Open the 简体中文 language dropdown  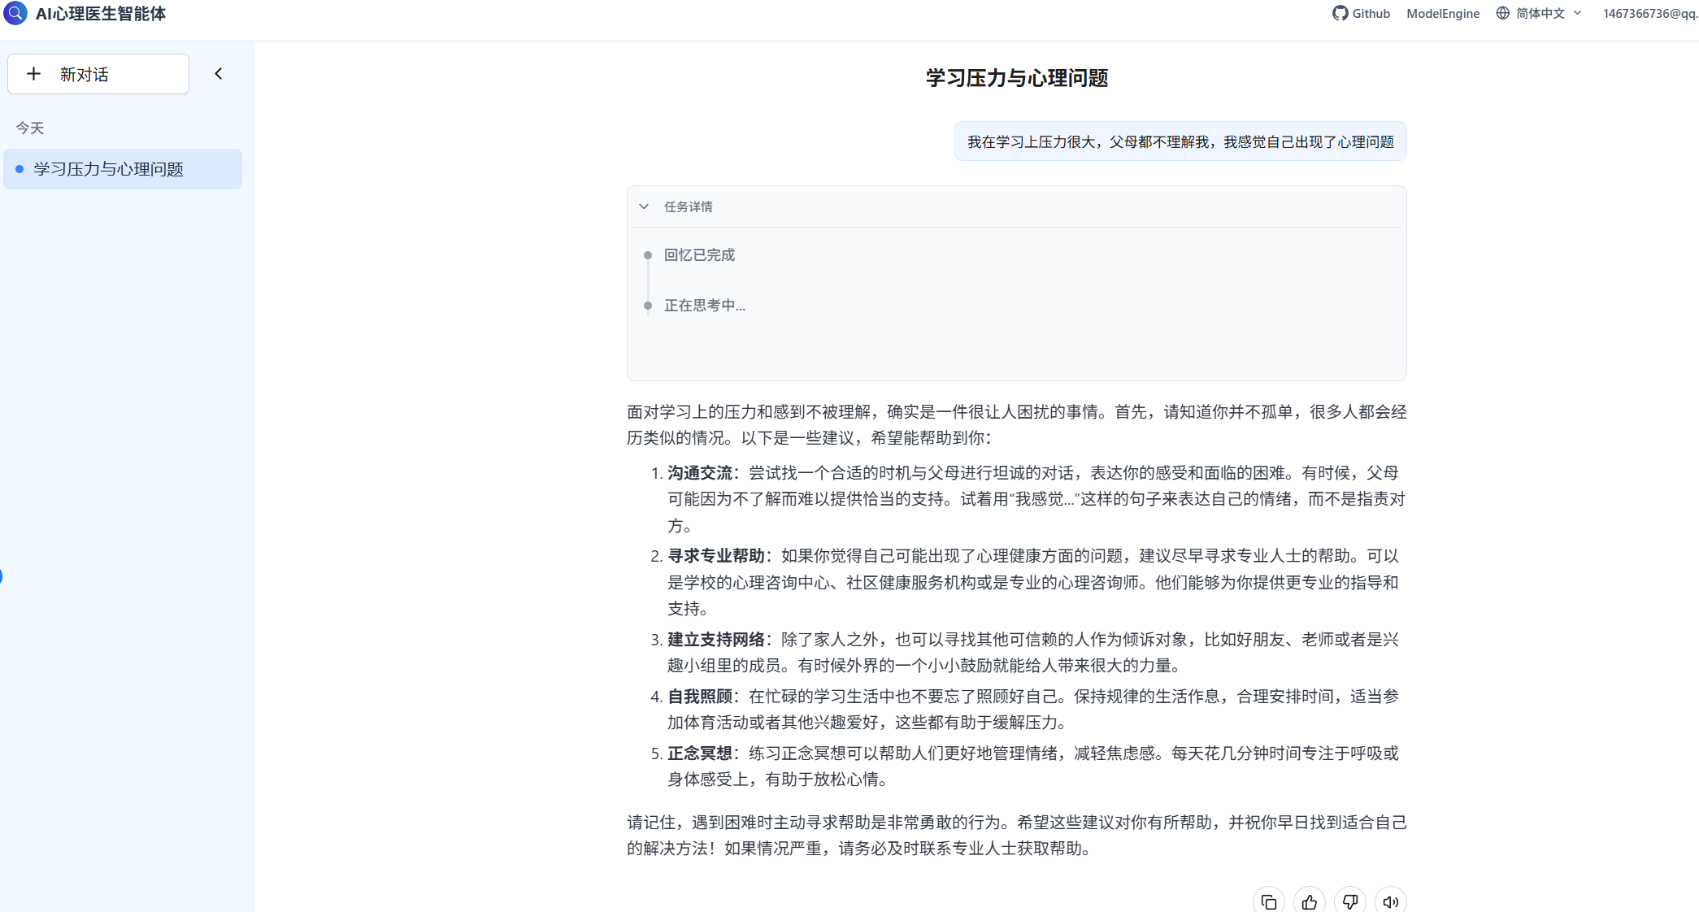coord(1543,13)
